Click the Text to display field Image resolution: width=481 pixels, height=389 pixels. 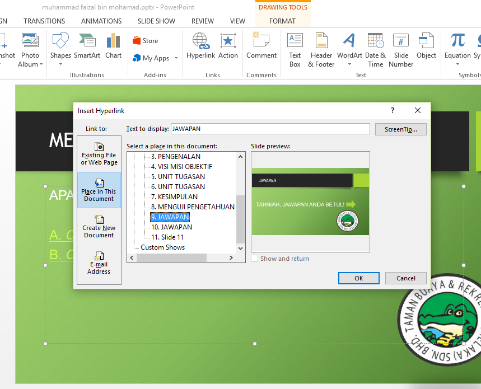coord(270,129)
